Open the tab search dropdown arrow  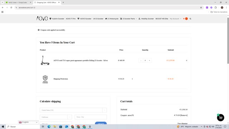coord(3,3)
